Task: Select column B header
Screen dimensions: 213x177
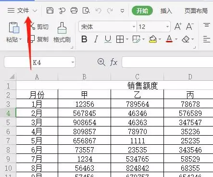Action: click(x=84, y=77)
